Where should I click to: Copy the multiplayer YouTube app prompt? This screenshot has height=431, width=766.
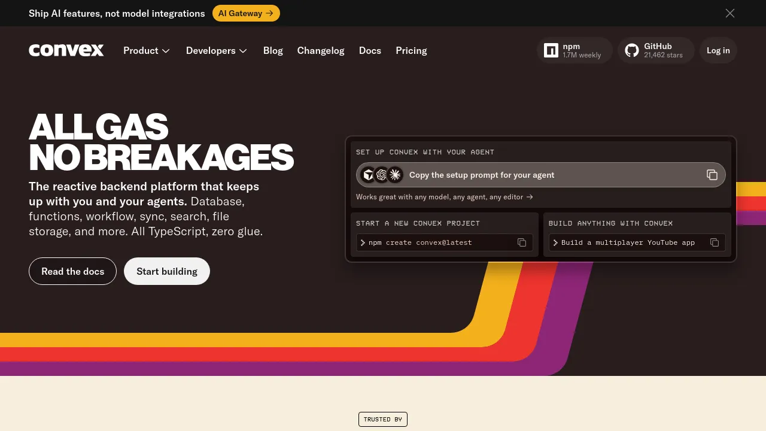point(715,242)
